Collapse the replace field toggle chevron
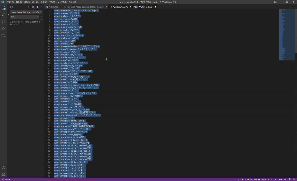 pyautogui.click(x=8, y=14)
